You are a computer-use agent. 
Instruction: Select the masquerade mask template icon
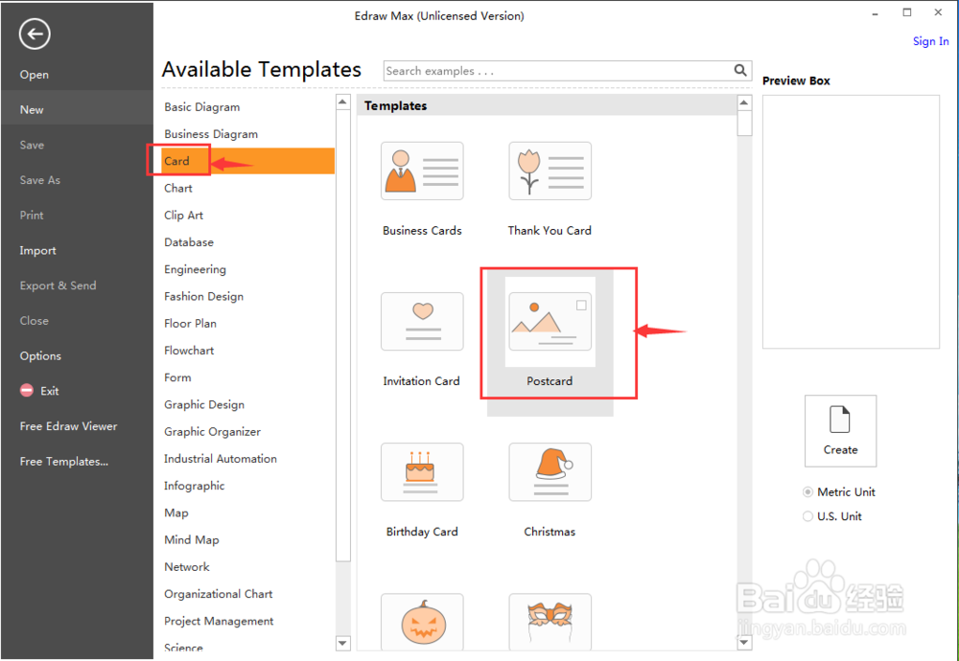(550, 622)
